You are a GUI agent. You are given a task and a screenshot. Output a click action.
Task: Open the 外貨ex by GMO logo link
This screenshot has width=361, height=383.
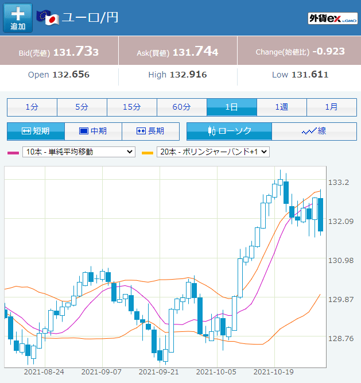point(333,18)
